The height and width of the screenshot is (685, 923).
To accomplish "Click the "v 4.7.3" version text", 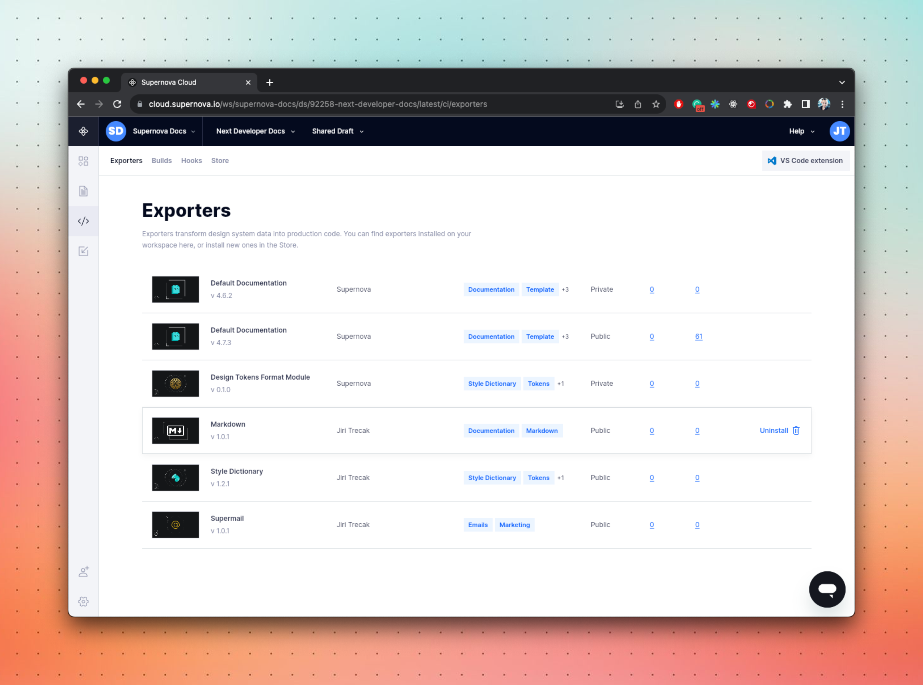I will (x=221, y=342).
